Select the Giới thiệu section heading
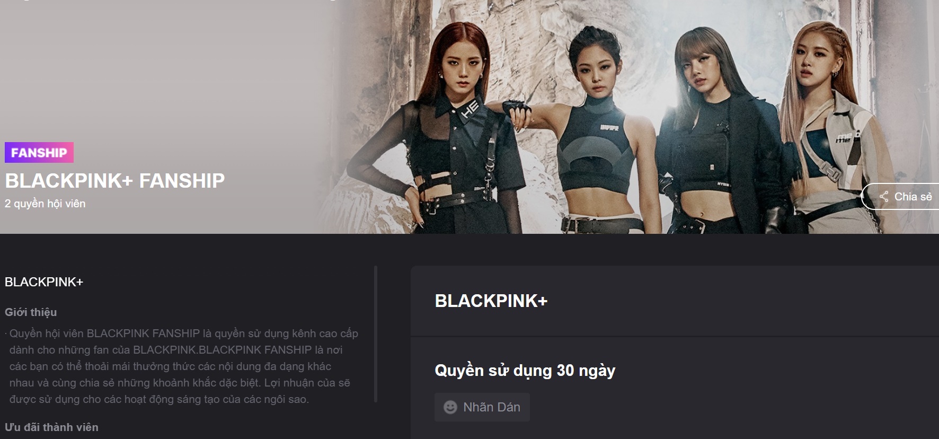This screenshot has height=439, width=939. click(31, 312)
